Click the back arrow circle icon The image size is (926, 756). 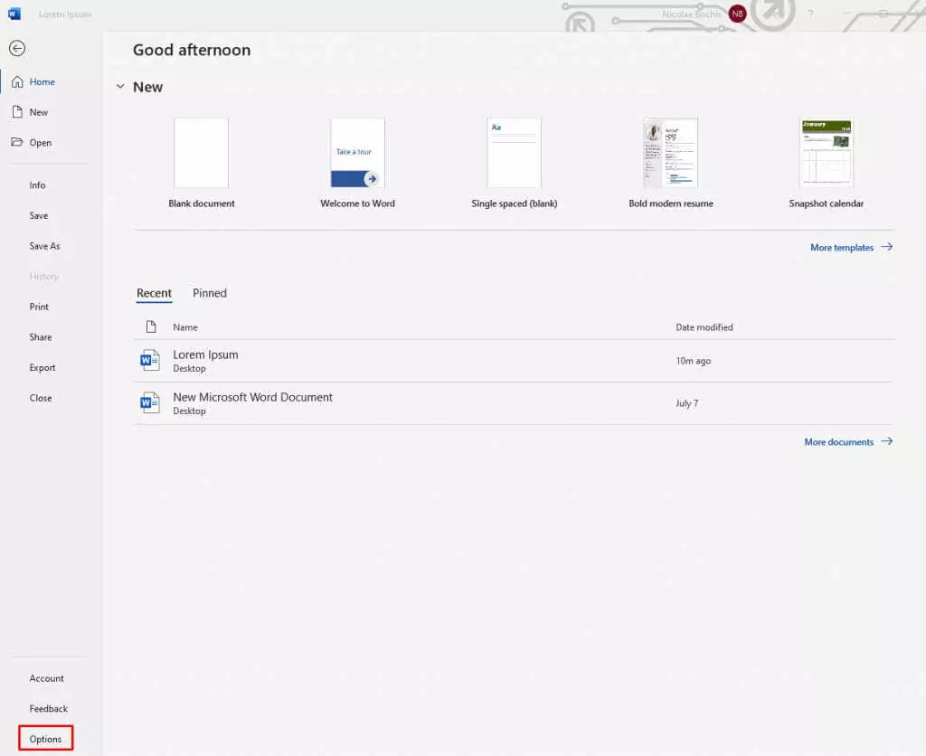pos(17,49)
